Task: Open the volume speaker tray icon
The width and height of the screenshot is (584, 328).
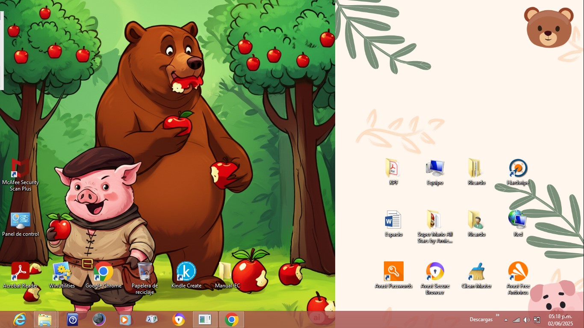Action: point(527,320)
